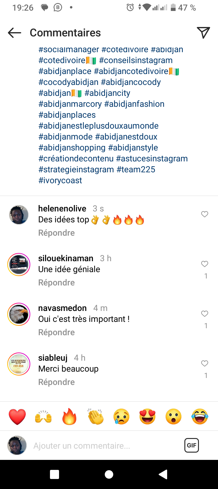Insert the raised hands emoji
The width and height of the screenshot is (218, 489).
pyautogui.click(x=43, y=416)
